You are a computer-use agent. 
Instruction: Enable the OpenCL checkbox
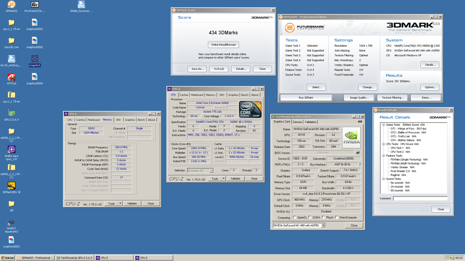294,217
